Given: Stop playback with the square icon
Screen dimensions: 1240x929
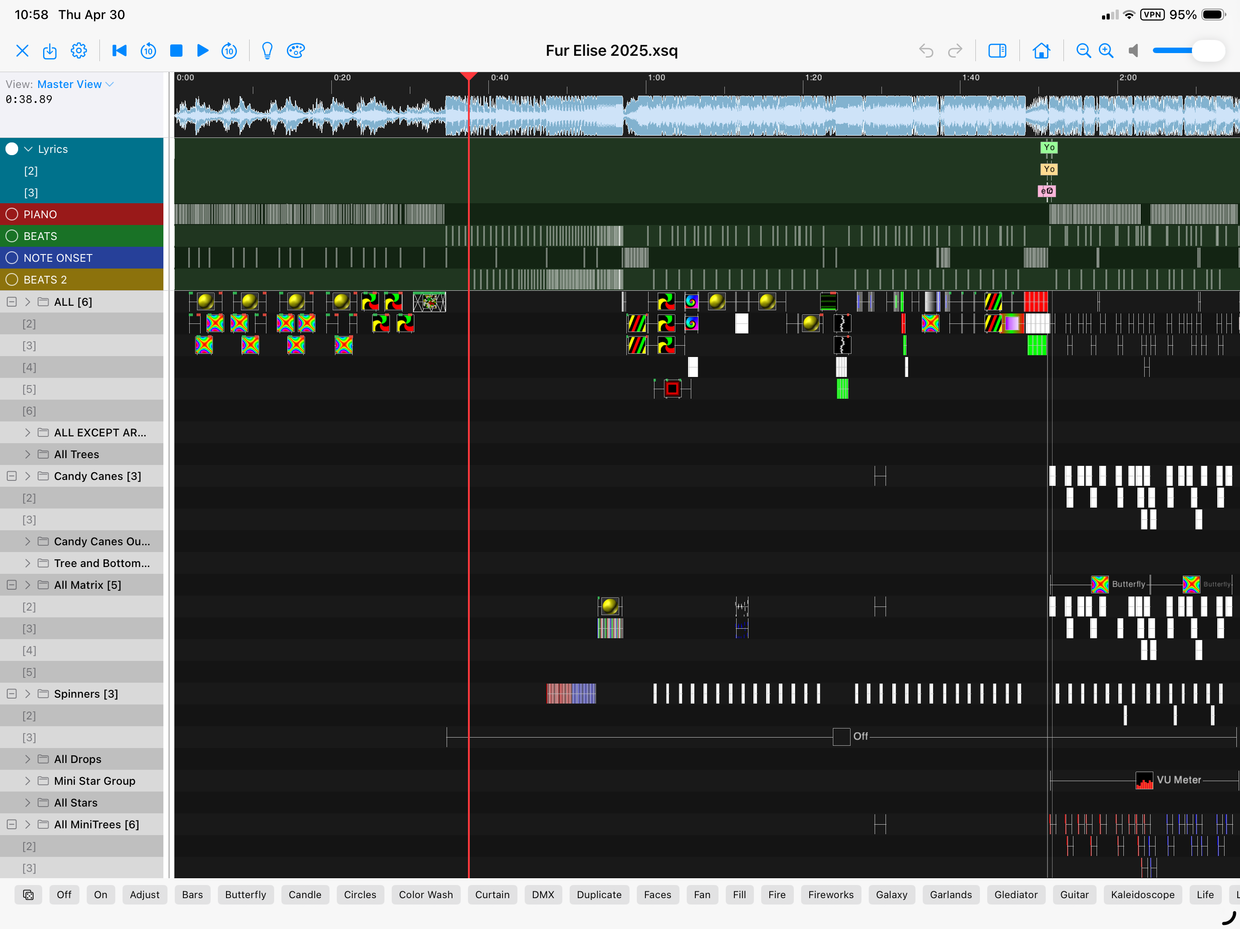Looking at the screenshot, I should (176, 51).
